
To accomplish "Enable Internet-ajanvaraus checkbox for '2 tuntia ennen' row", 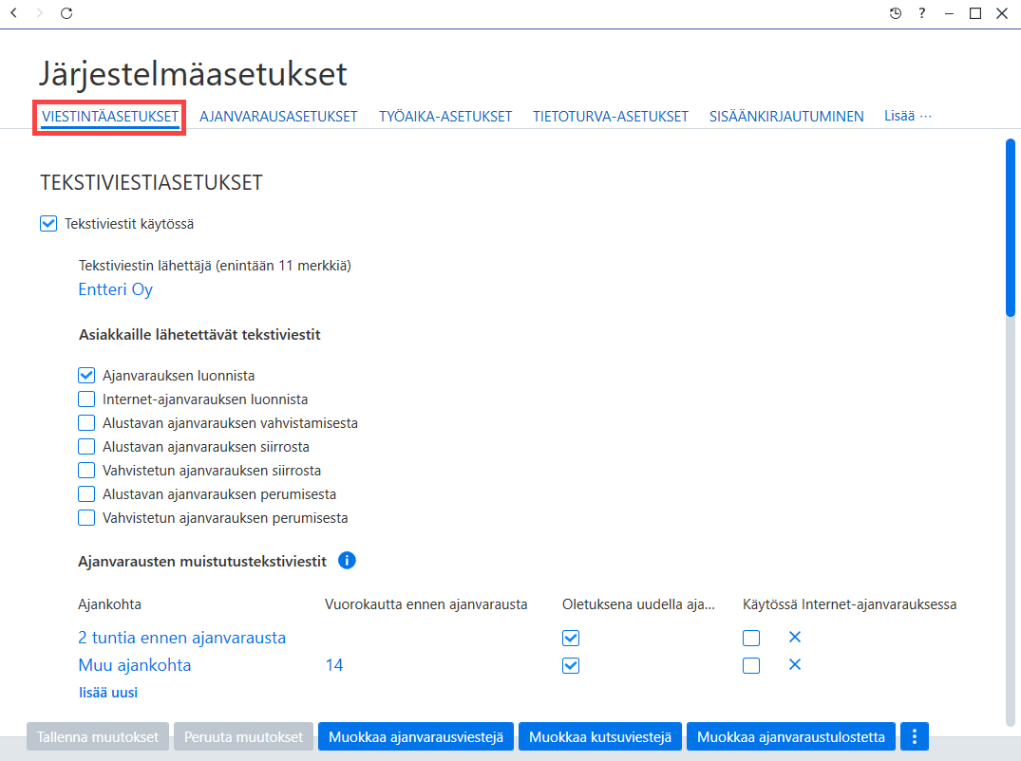I will (751, 638).
